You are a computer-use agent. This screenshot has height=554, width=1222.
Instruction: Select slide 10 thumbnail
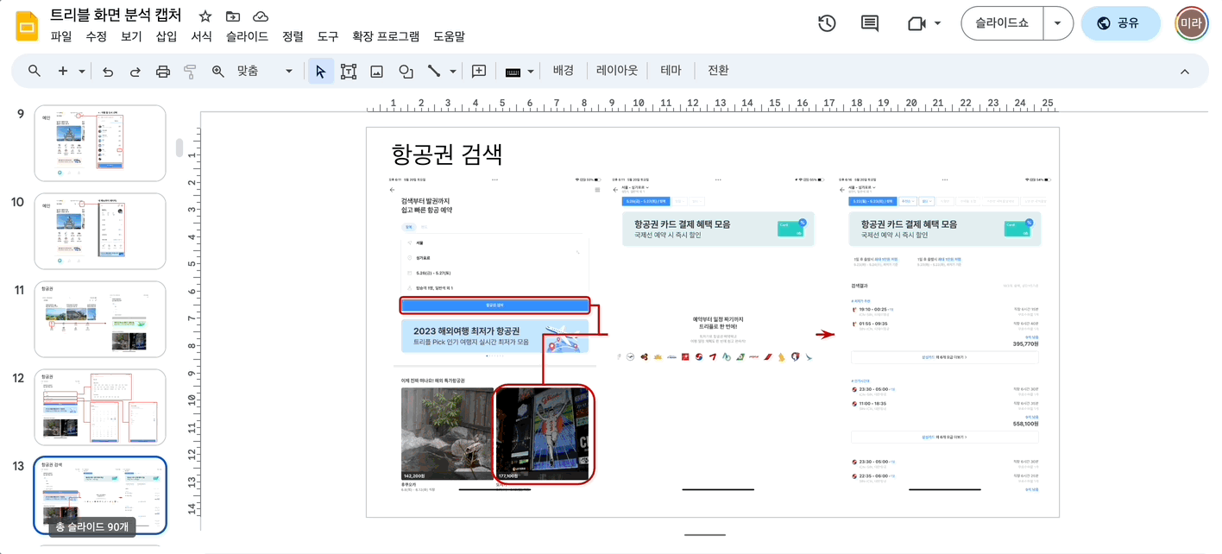pyautogui.click(x=100, y=231)
